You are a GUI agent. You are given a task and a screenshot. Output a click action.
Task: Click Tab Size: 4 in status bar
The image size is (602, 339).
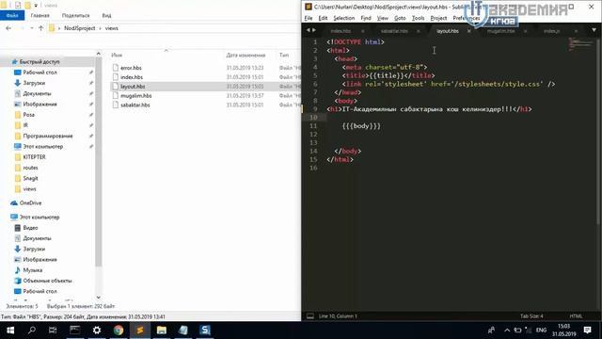tap(531, 316)
